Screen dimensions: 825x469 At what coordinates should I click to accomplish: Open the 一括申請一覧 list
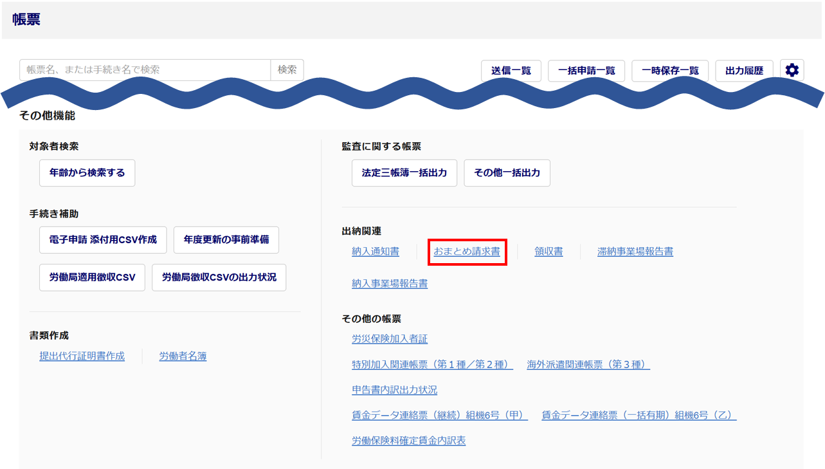pos(586,71)
